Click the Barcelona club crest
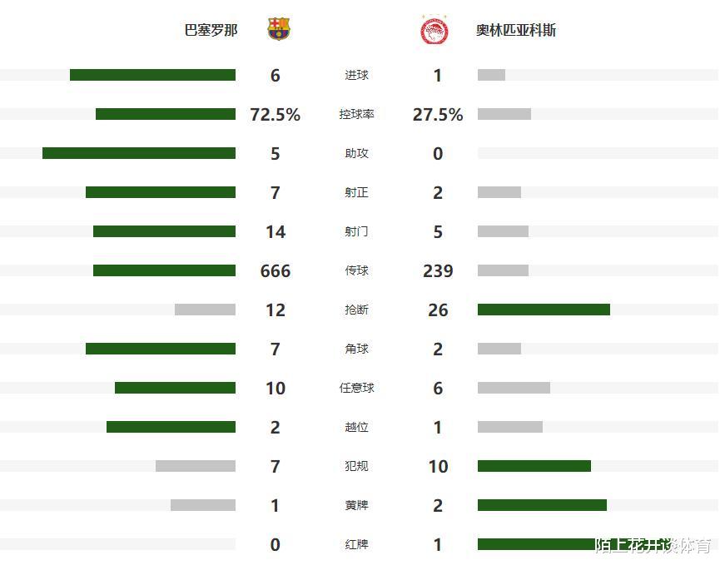The image size is (720, 565). (x=279, y=29)
